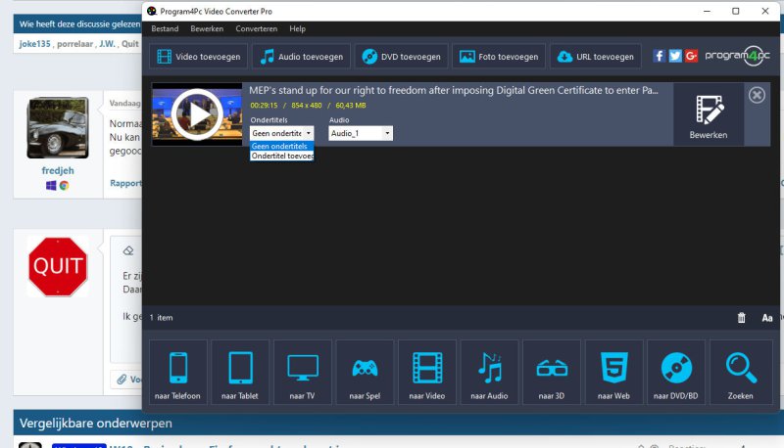Expand the Audio_1 track dropdown
The width and height of the screenshot is (784, 448).
point(387,133)
